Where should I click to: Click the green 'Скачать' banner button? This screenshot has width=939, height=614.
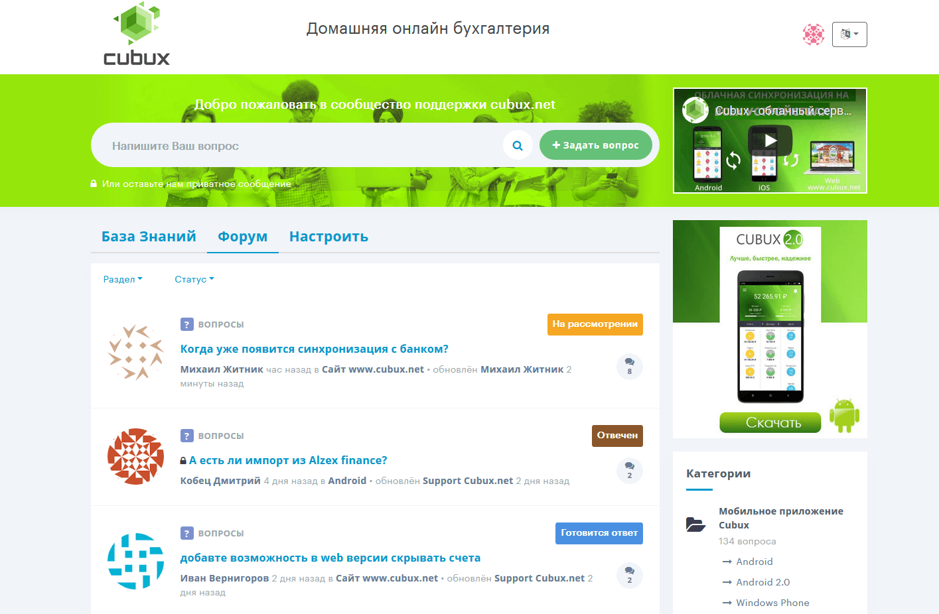coord(770,422)
